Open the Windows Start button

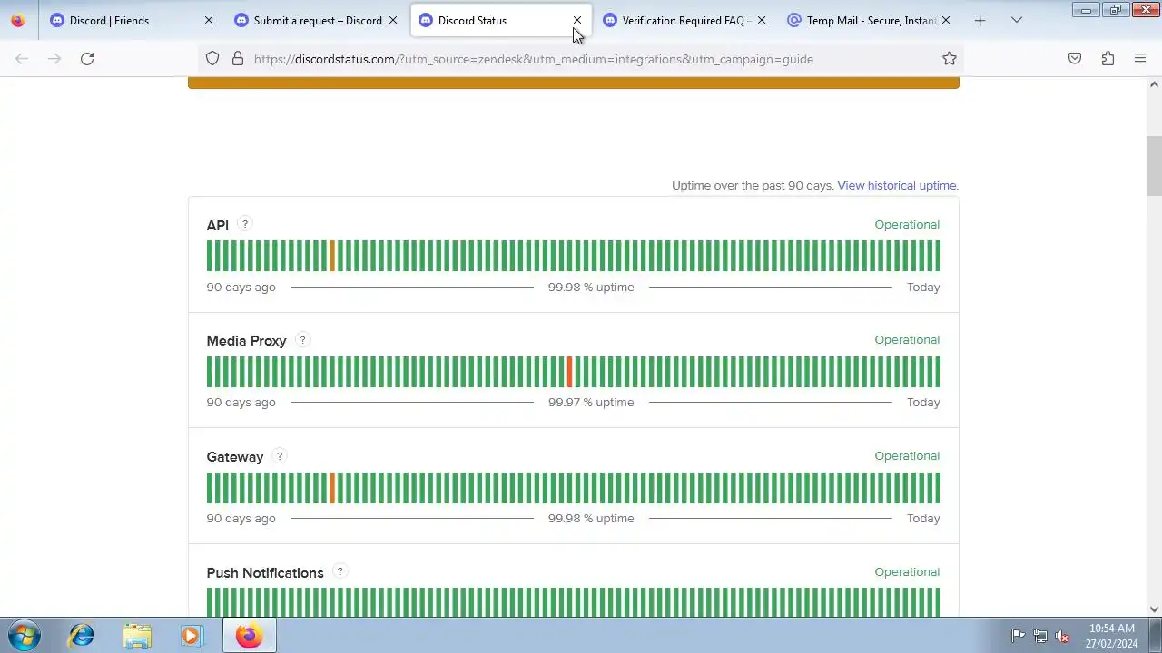pyautogui.click(x=24, y=635)
